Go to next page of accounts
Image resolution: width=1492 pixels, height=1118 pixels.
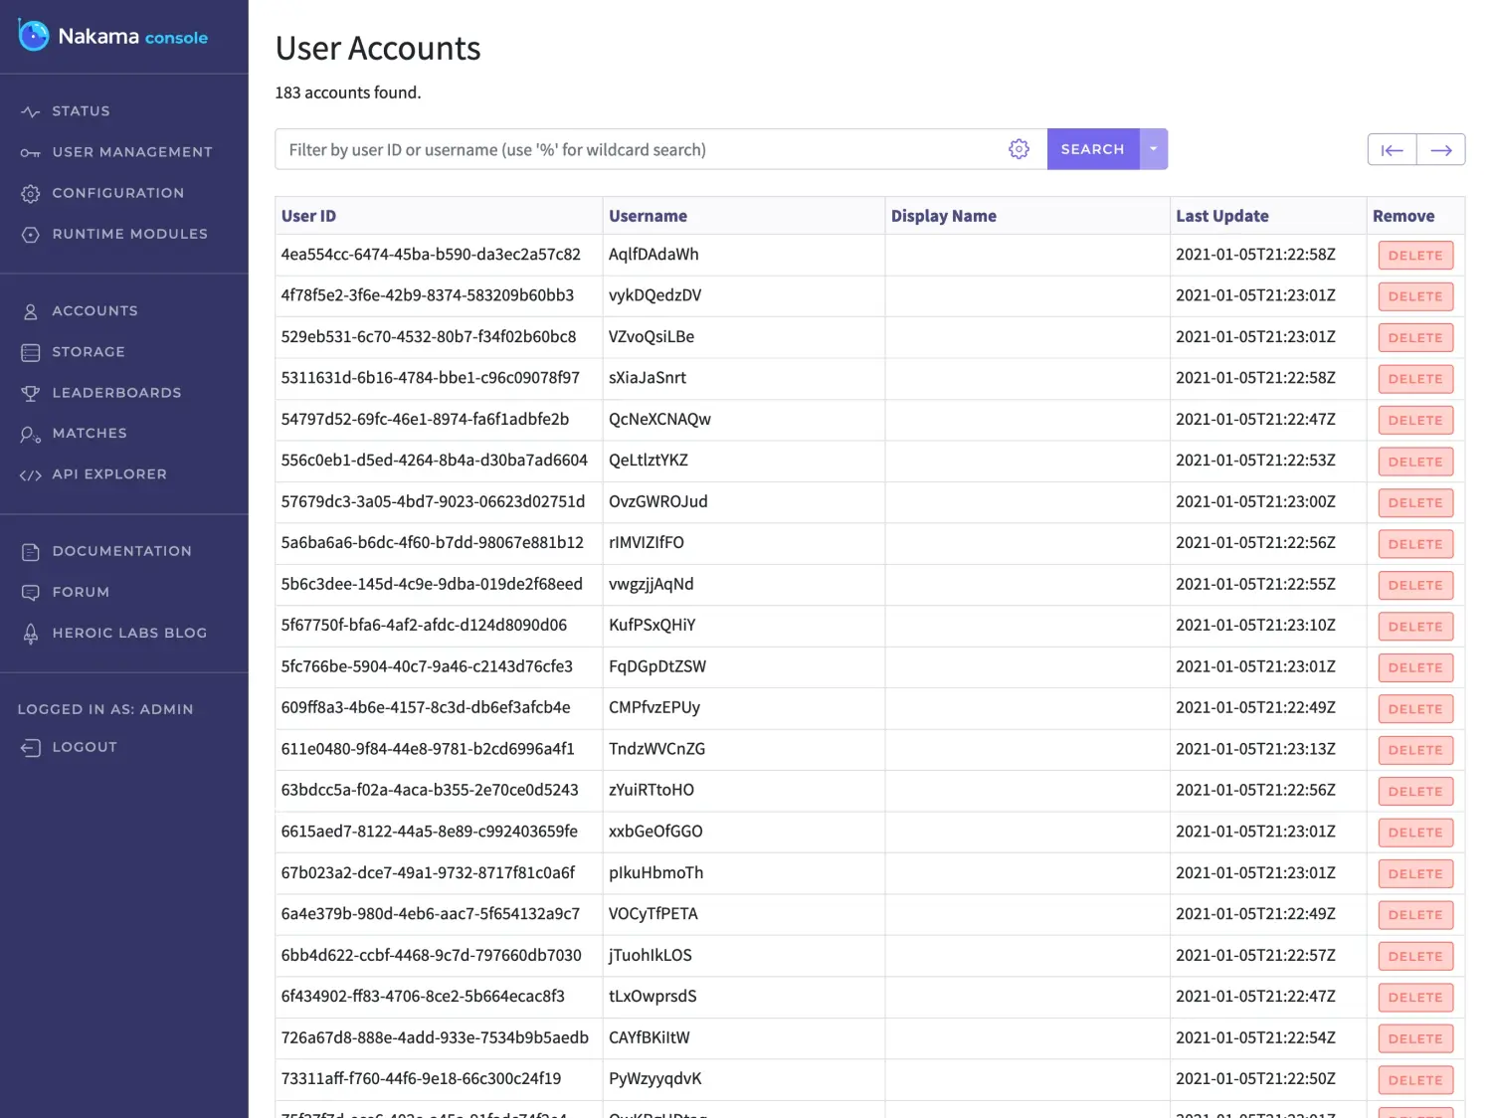pyautogui.click(x=1440, y=150)
